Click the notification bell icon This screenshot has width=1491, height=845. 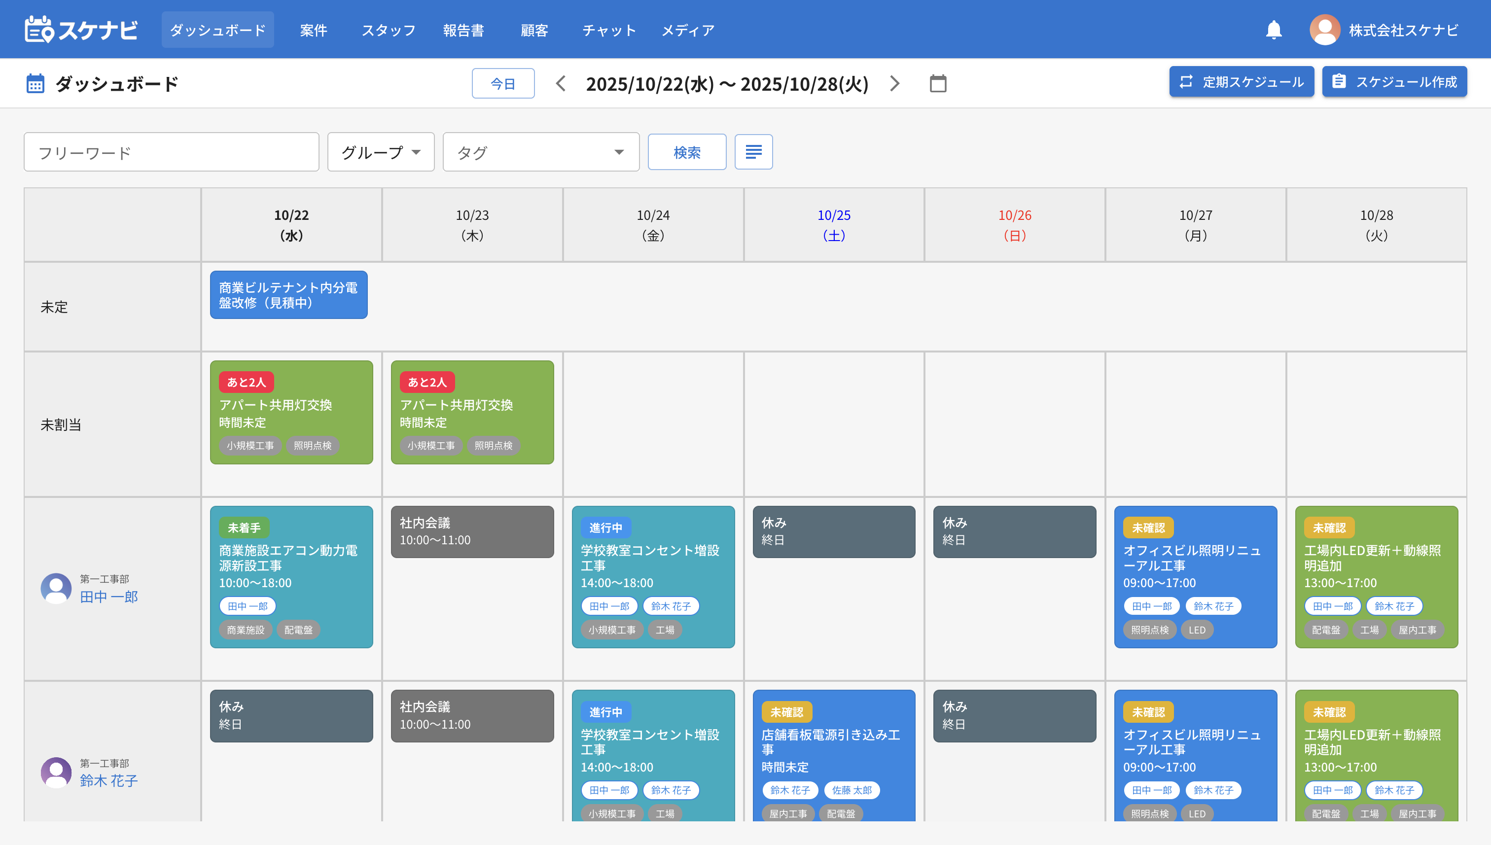pyautogui.click(x=1274, y=30)
